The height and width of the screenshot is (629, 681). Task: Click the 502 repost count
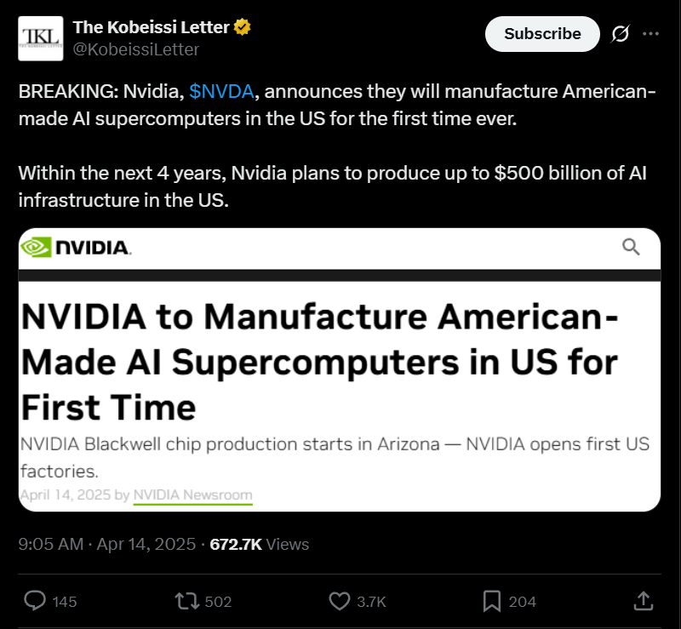[218, 602]
